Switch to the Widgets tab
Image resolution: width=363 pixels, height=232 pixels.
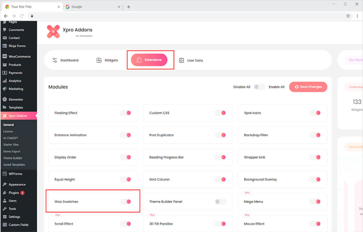107,60
